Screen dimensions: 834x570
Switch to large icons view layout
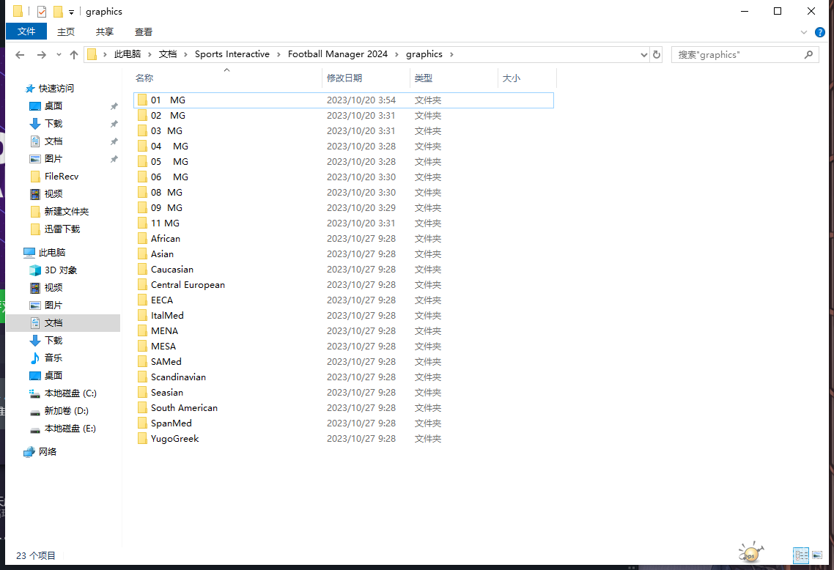pos(818,556)
